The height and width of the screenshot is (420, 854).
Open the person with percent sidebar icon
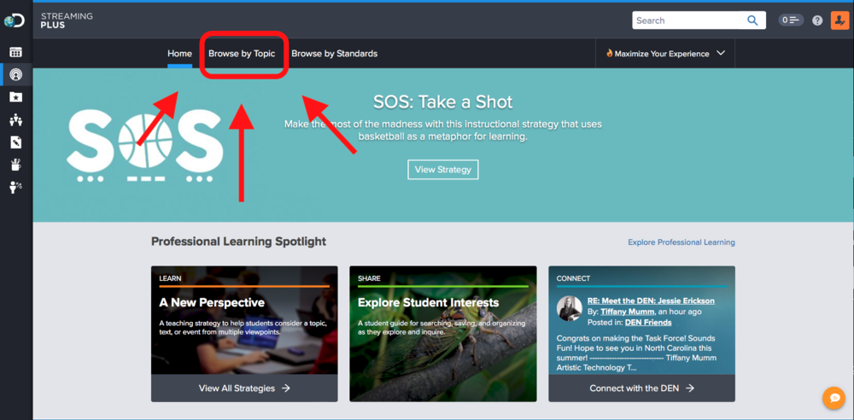coord(15,188)
